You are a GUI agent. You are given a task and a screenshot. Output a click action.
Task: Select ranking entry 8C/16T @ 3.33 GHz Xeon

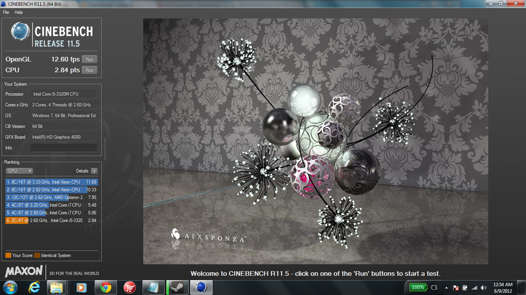tap(52, 182)
